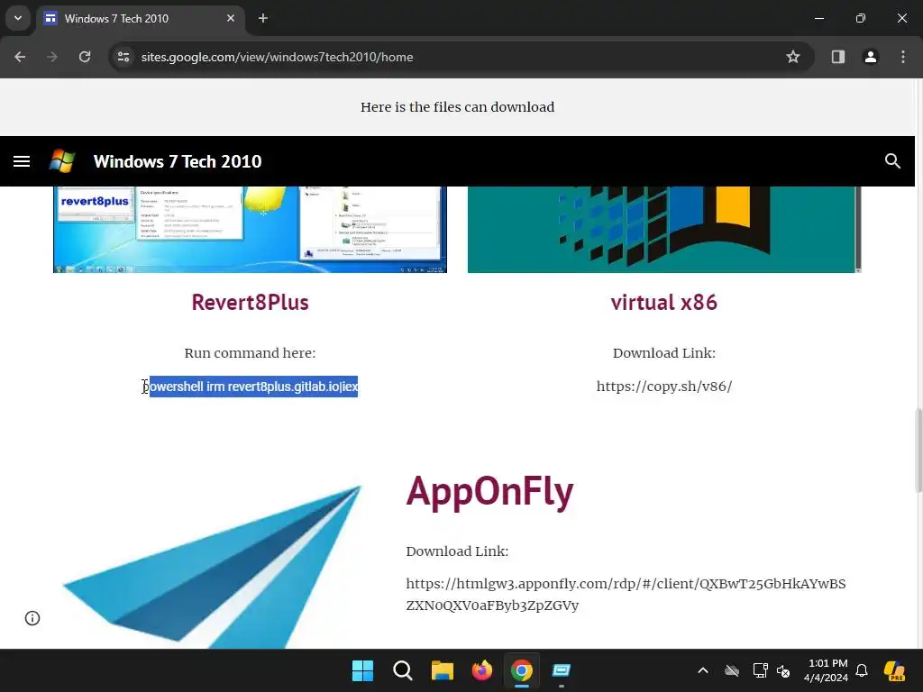Open the tab search dropdown arrow

18,18
